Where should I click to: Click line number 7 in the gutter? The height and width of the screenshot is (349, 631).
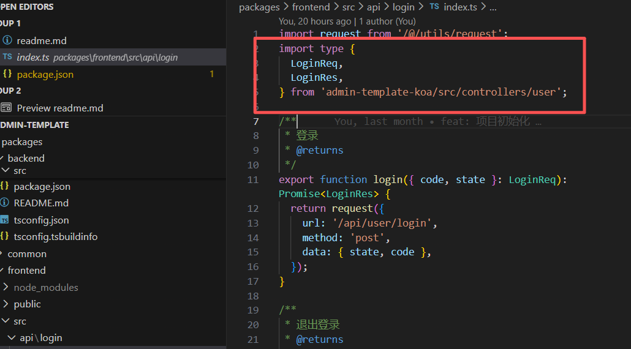click(256, 121)
